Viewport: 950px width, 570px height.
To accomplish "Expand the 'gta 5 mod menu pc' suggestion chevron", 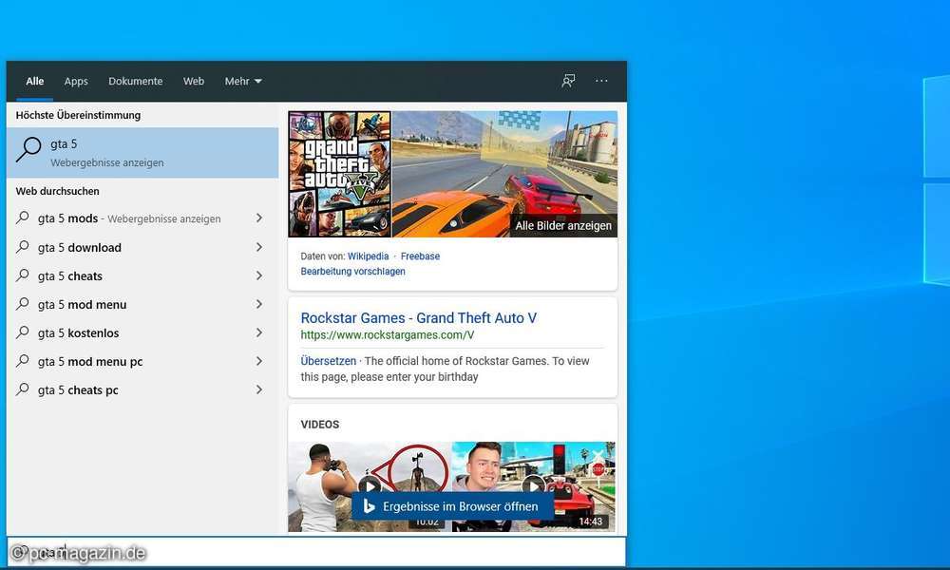I will coord(258,361).
